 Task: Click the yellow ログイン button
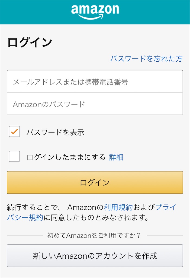[95, 182]
